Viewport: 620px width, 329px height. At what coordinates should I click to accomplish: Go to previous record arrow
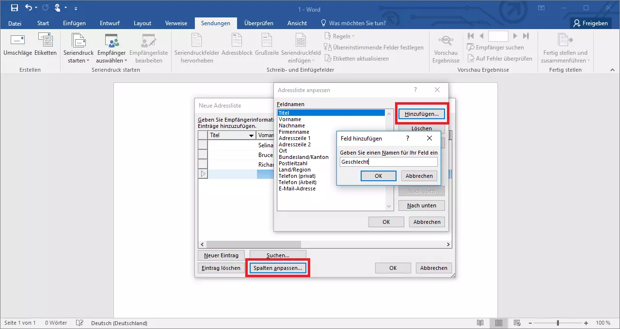coord(481,36)
